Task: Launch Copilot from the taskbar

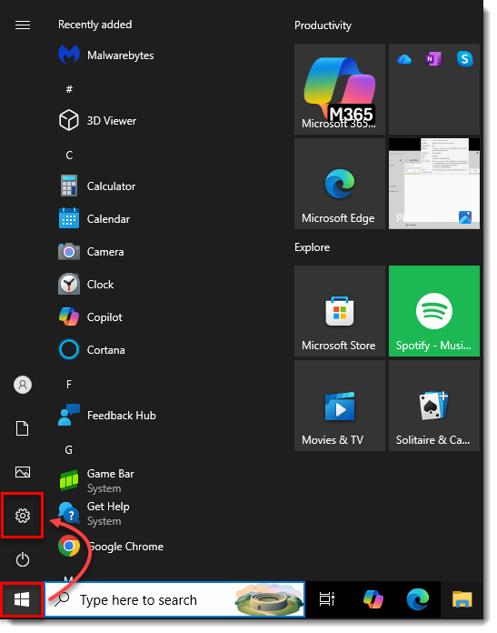Action: click(373, 599)
